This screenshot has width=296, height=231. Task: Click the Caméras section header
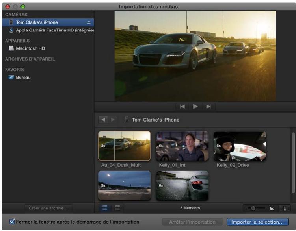(x=16, y=15)
